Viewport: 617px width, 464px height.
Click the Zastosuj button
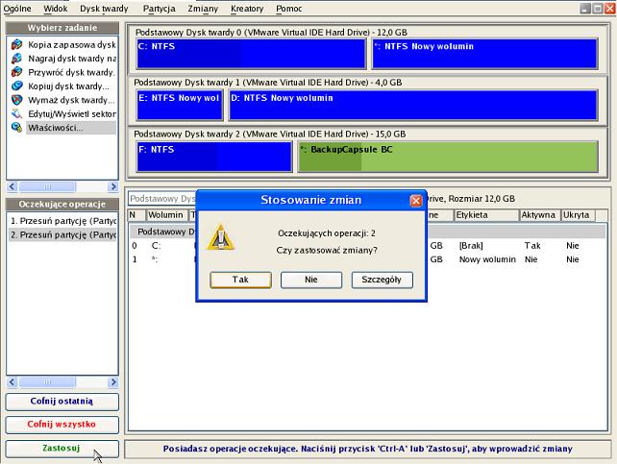(x=62, y=449)
